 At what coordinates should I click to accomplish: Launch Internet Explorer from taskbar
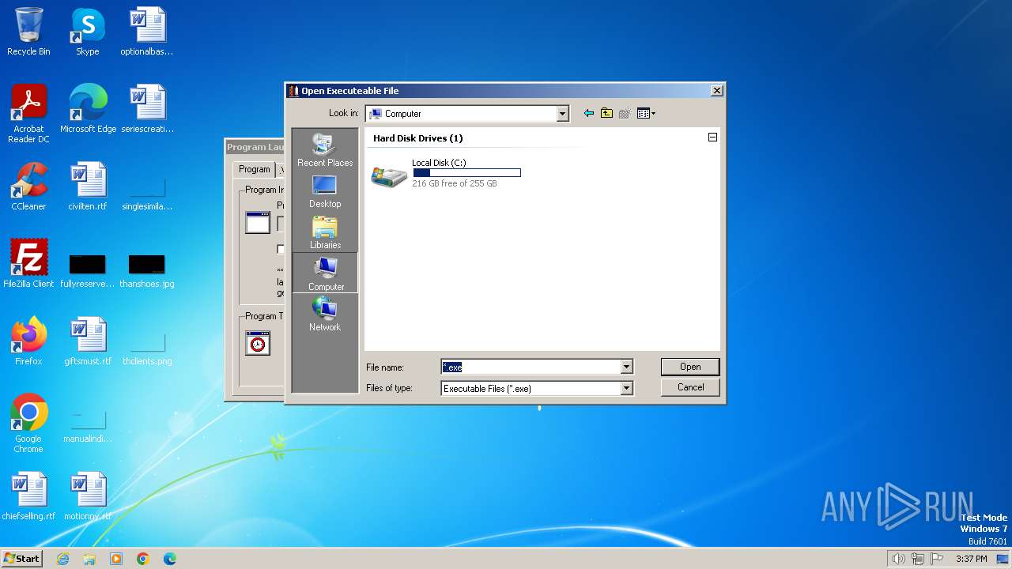pos(62,559)
